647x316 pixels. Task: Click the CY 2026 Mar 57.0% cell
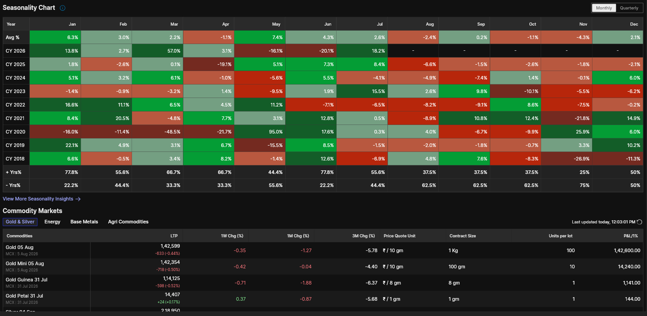tap(157, 51)
